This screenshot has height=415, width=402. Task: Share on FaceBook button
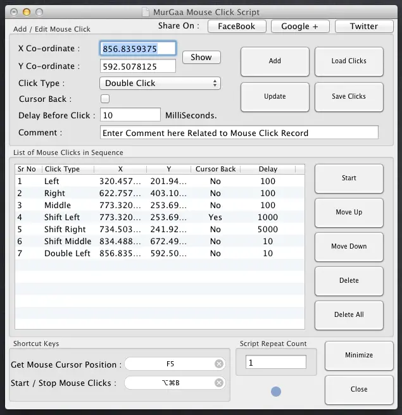click(x=236, y=26)
